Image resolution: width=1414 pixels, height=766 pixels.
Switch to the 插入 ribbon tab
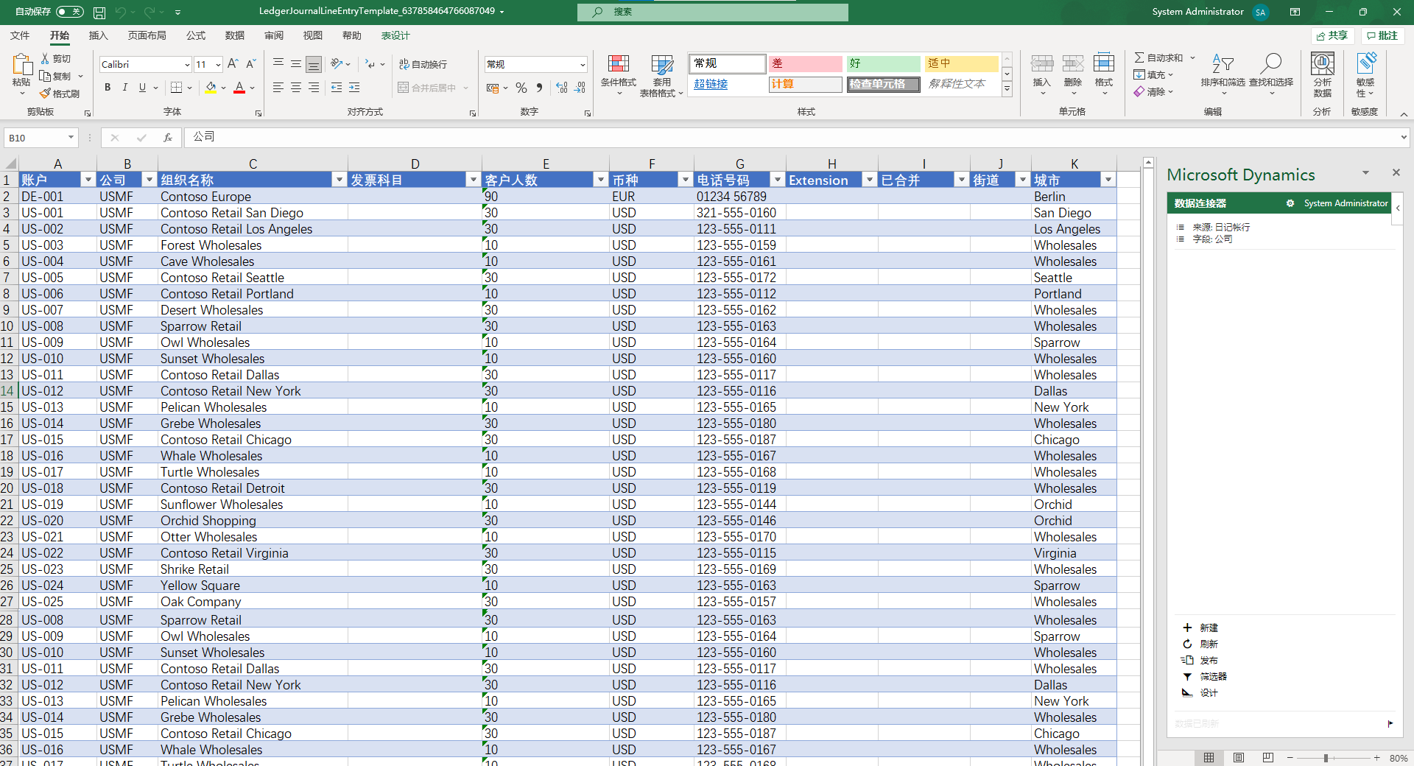98,35
